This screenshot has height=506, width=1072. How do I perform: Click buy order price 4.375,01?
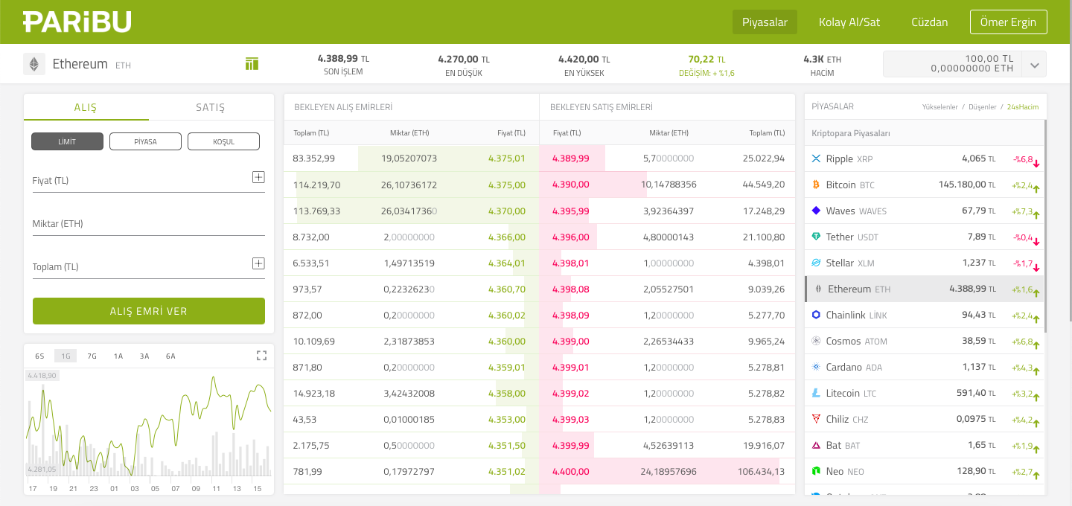(x=507, y=158)
